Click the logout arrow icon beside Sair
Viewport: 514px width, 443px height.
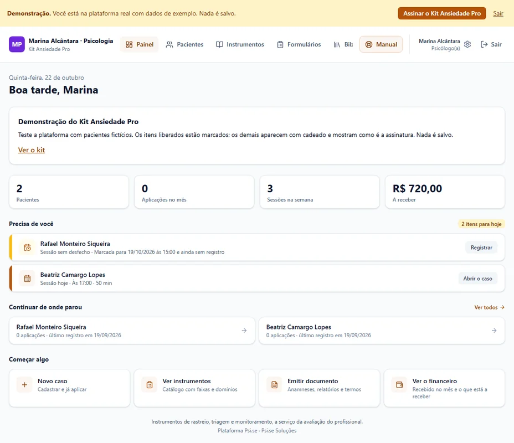(484, 44)
